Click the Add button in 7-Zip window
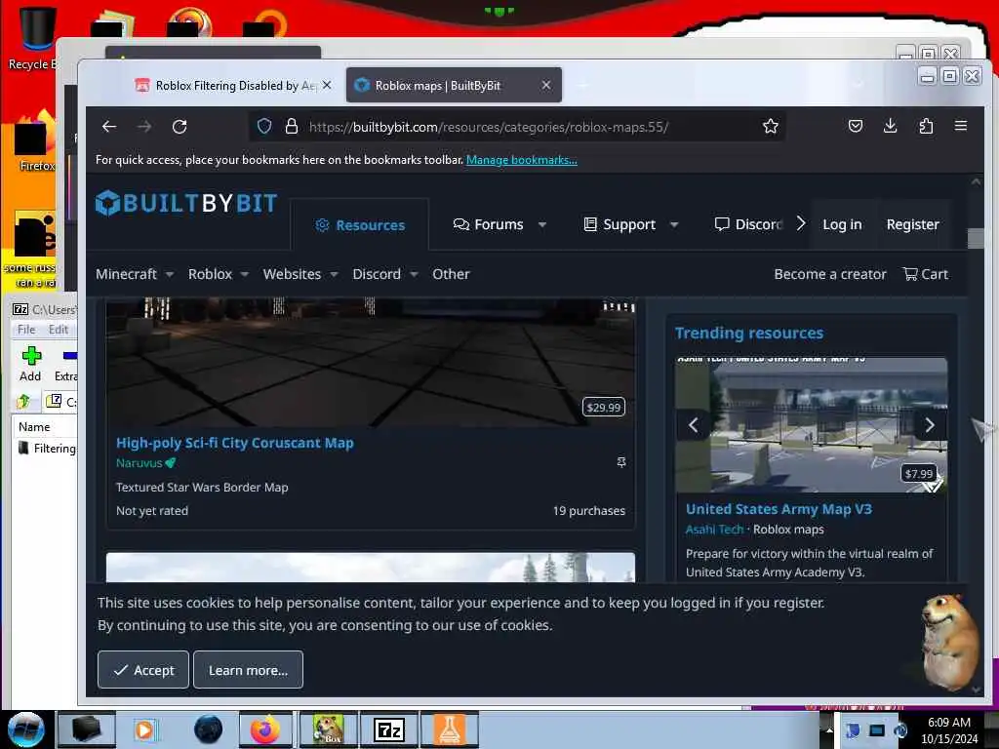999x749 pixels. point(30,365)
